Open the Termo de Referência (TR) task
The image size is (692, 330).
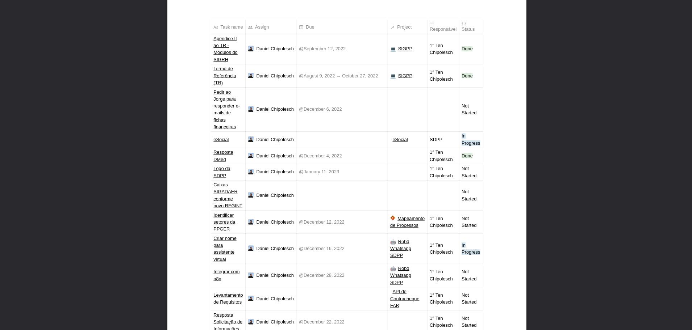(x=225, y=76)
